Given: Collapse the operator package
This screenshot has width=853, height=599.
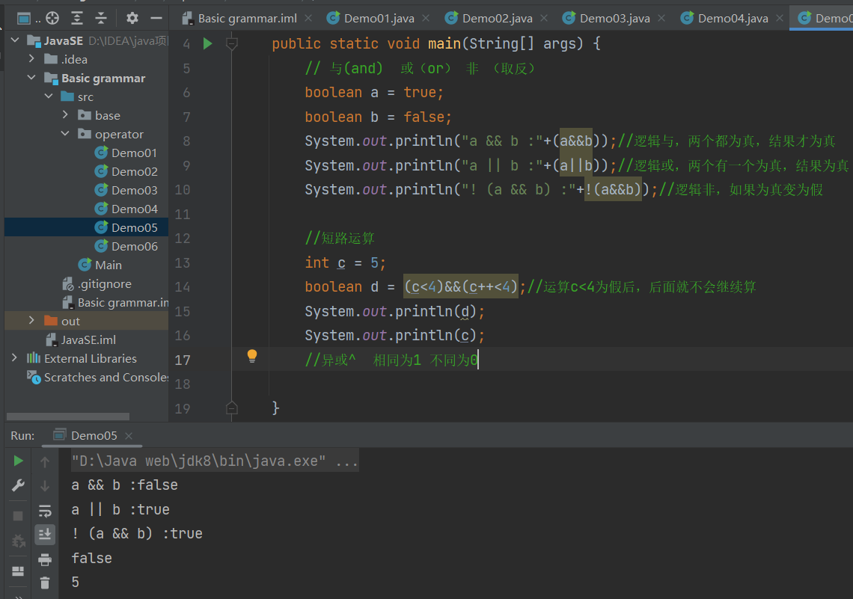Looking at the screenshot, I should tap(65, 134).
